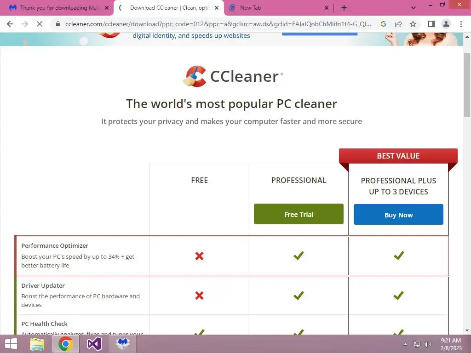Show hidden system tray icons

click(x=405, y=344)
